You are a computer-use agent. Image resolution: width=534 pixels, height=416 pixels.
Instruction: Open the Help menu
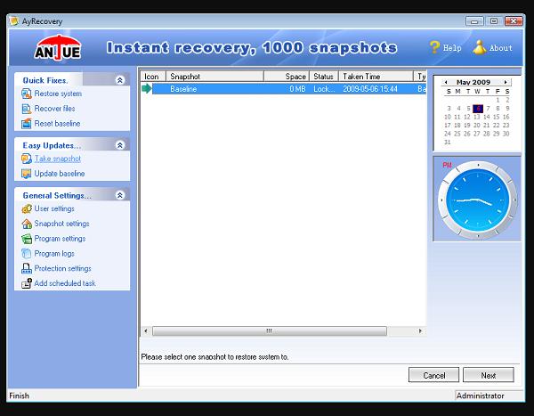[445, 48]
